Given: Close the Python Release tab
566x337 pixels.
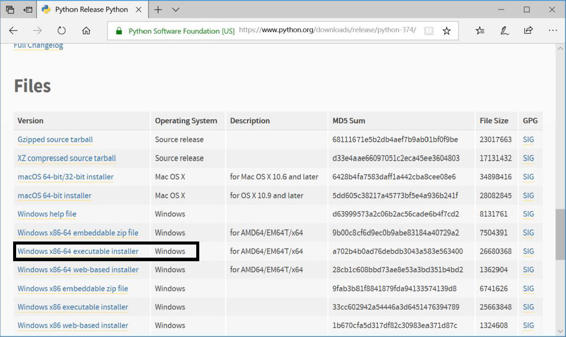Looking at the screenshot, I should [139, 10].
